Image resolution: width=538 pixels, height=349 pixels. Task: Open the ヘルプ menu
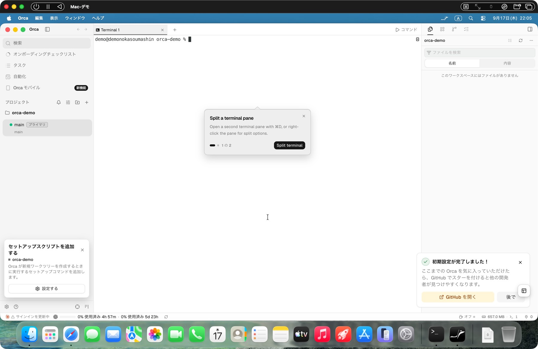[98, 18]
